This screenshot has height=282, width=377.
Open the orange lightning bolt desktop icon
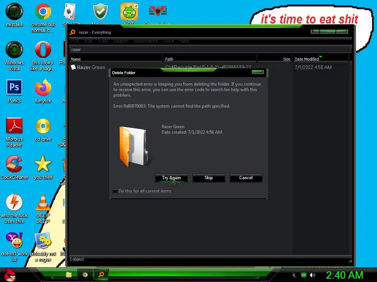(x=14, y=209)
